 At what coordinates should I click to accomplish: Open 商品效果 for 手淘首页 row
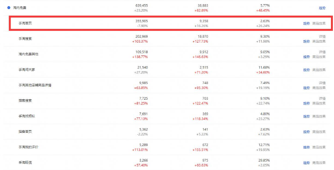[319, 24]
